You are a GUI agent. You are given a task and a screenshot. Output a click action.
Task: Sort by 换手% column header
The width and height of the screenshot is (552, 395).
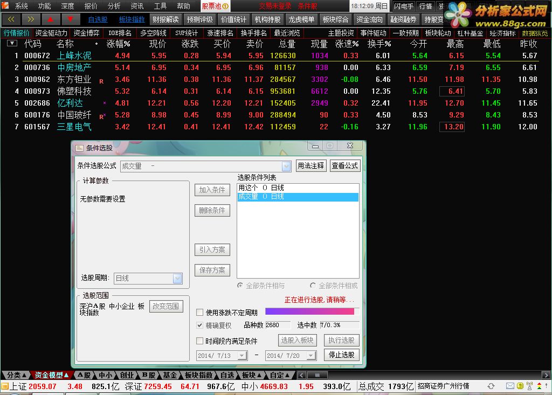[x=379, y=44]
